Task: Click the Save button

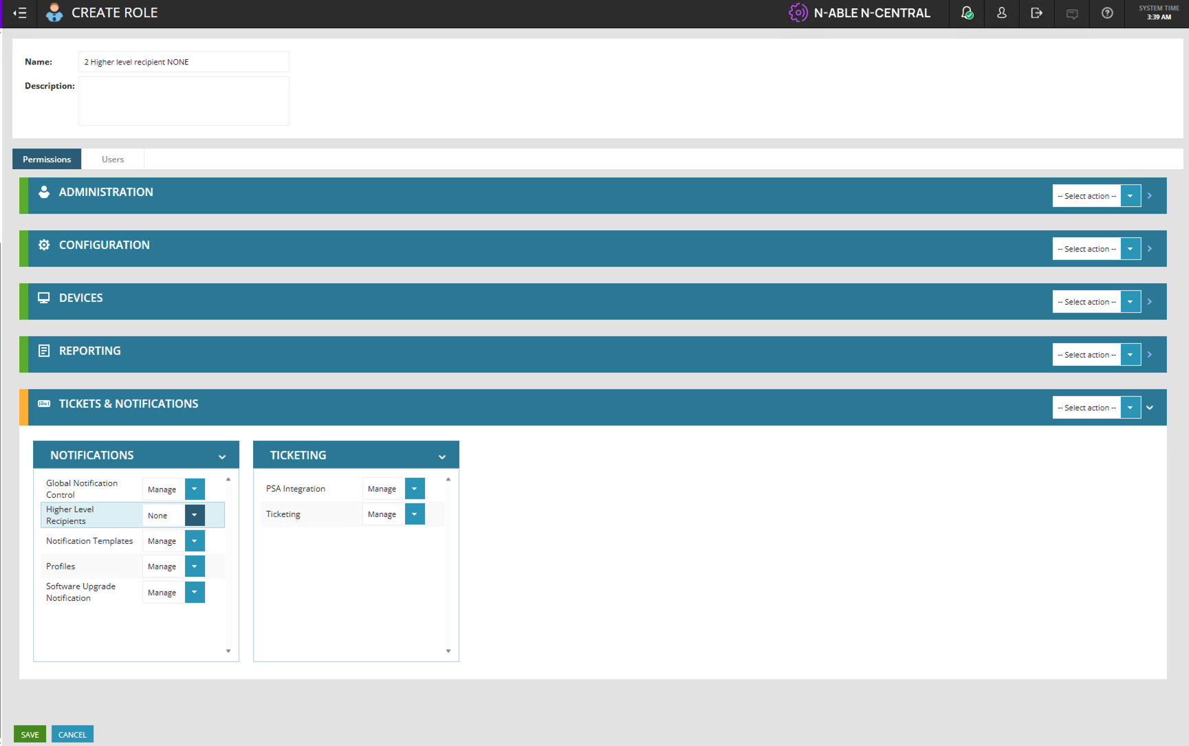Action: [x=30, y=734]
